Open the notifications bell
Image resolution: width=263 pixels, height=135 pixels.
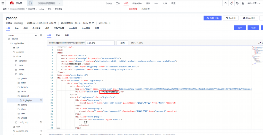[231, 3]
